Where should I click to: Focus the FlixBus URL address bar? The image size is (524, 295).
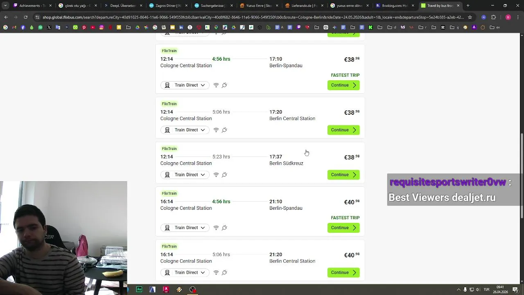tap(253, 17)
